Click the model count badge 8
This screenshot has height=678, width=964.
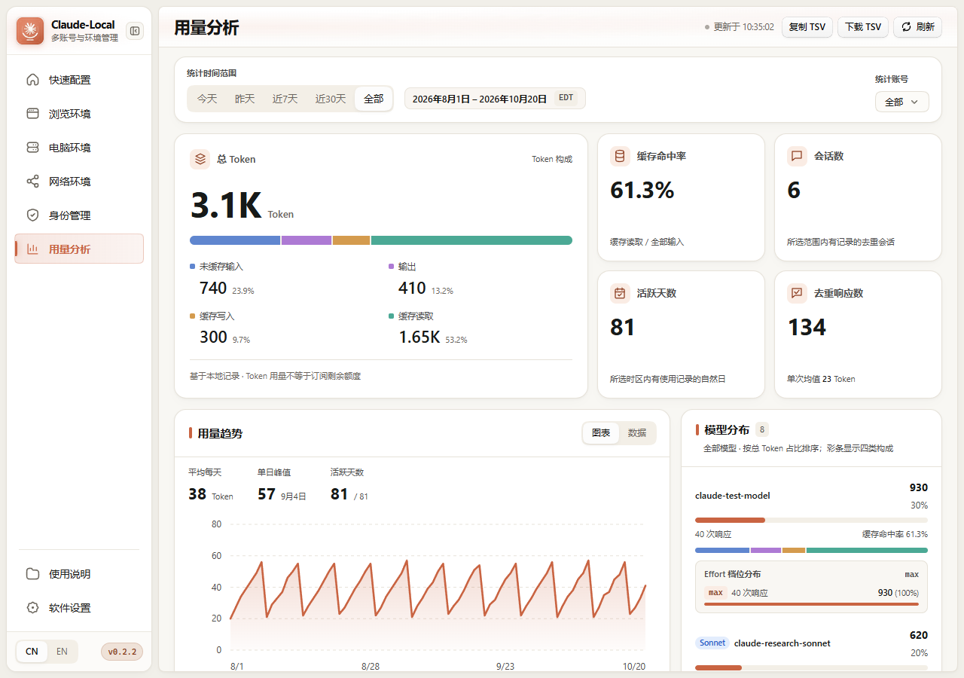point(762,430)
